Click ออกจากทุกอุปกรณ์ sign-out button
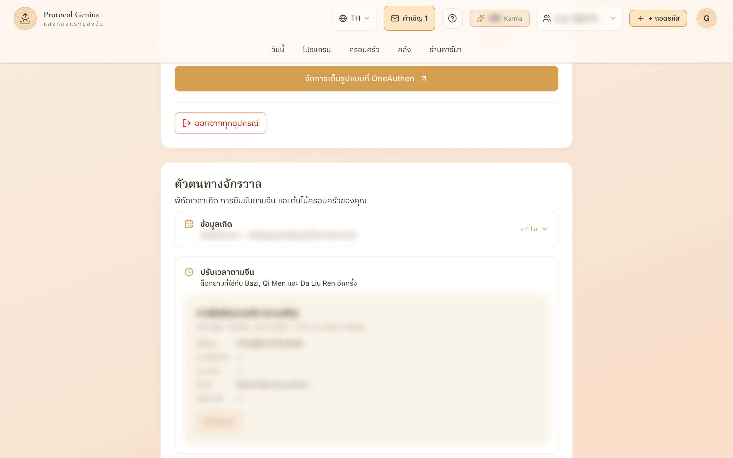 220,123
